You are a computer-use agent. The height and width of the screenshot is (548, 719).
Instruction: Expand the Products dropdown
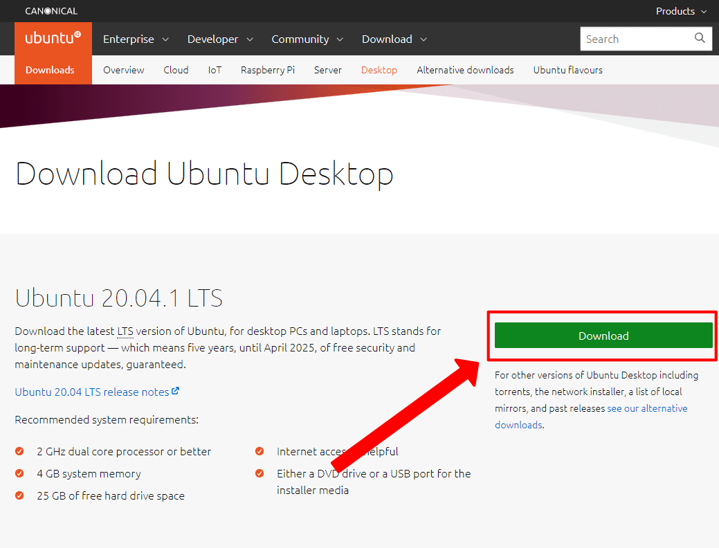click(681, 11)
